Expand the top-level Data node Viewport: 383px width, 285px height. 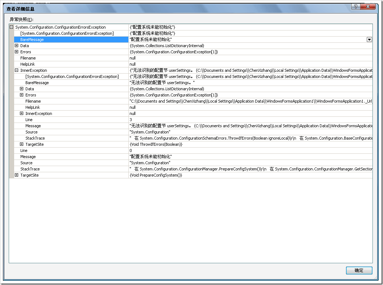click(16, 45)
